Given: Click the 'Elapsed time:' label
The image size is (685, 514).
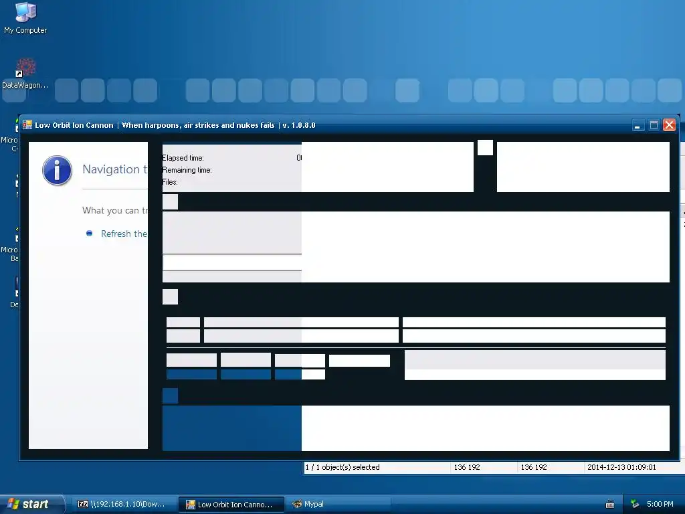Looking at the screenshot, I should tap(183, 158).
